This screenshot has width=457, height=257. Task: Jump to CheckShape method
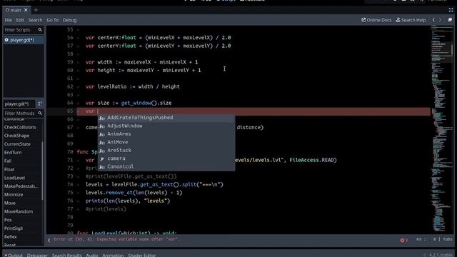(16, 136)
